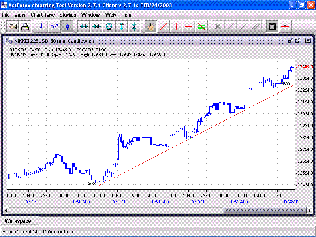Select the hand pan tool
This screenshot has height=237, width=316.
click(150, 27)
